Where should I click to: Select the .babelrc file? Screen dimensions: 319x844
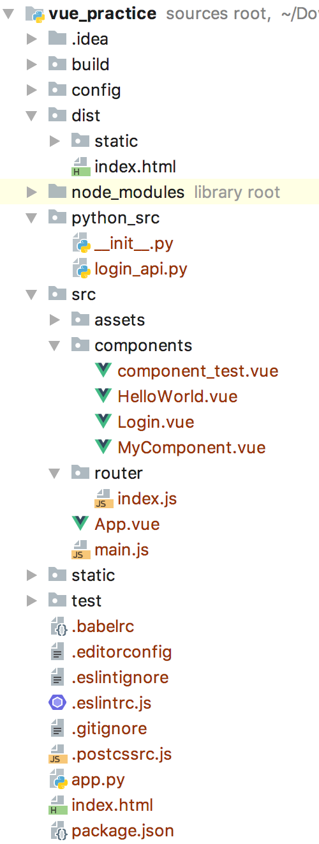[x=103, y=626]
